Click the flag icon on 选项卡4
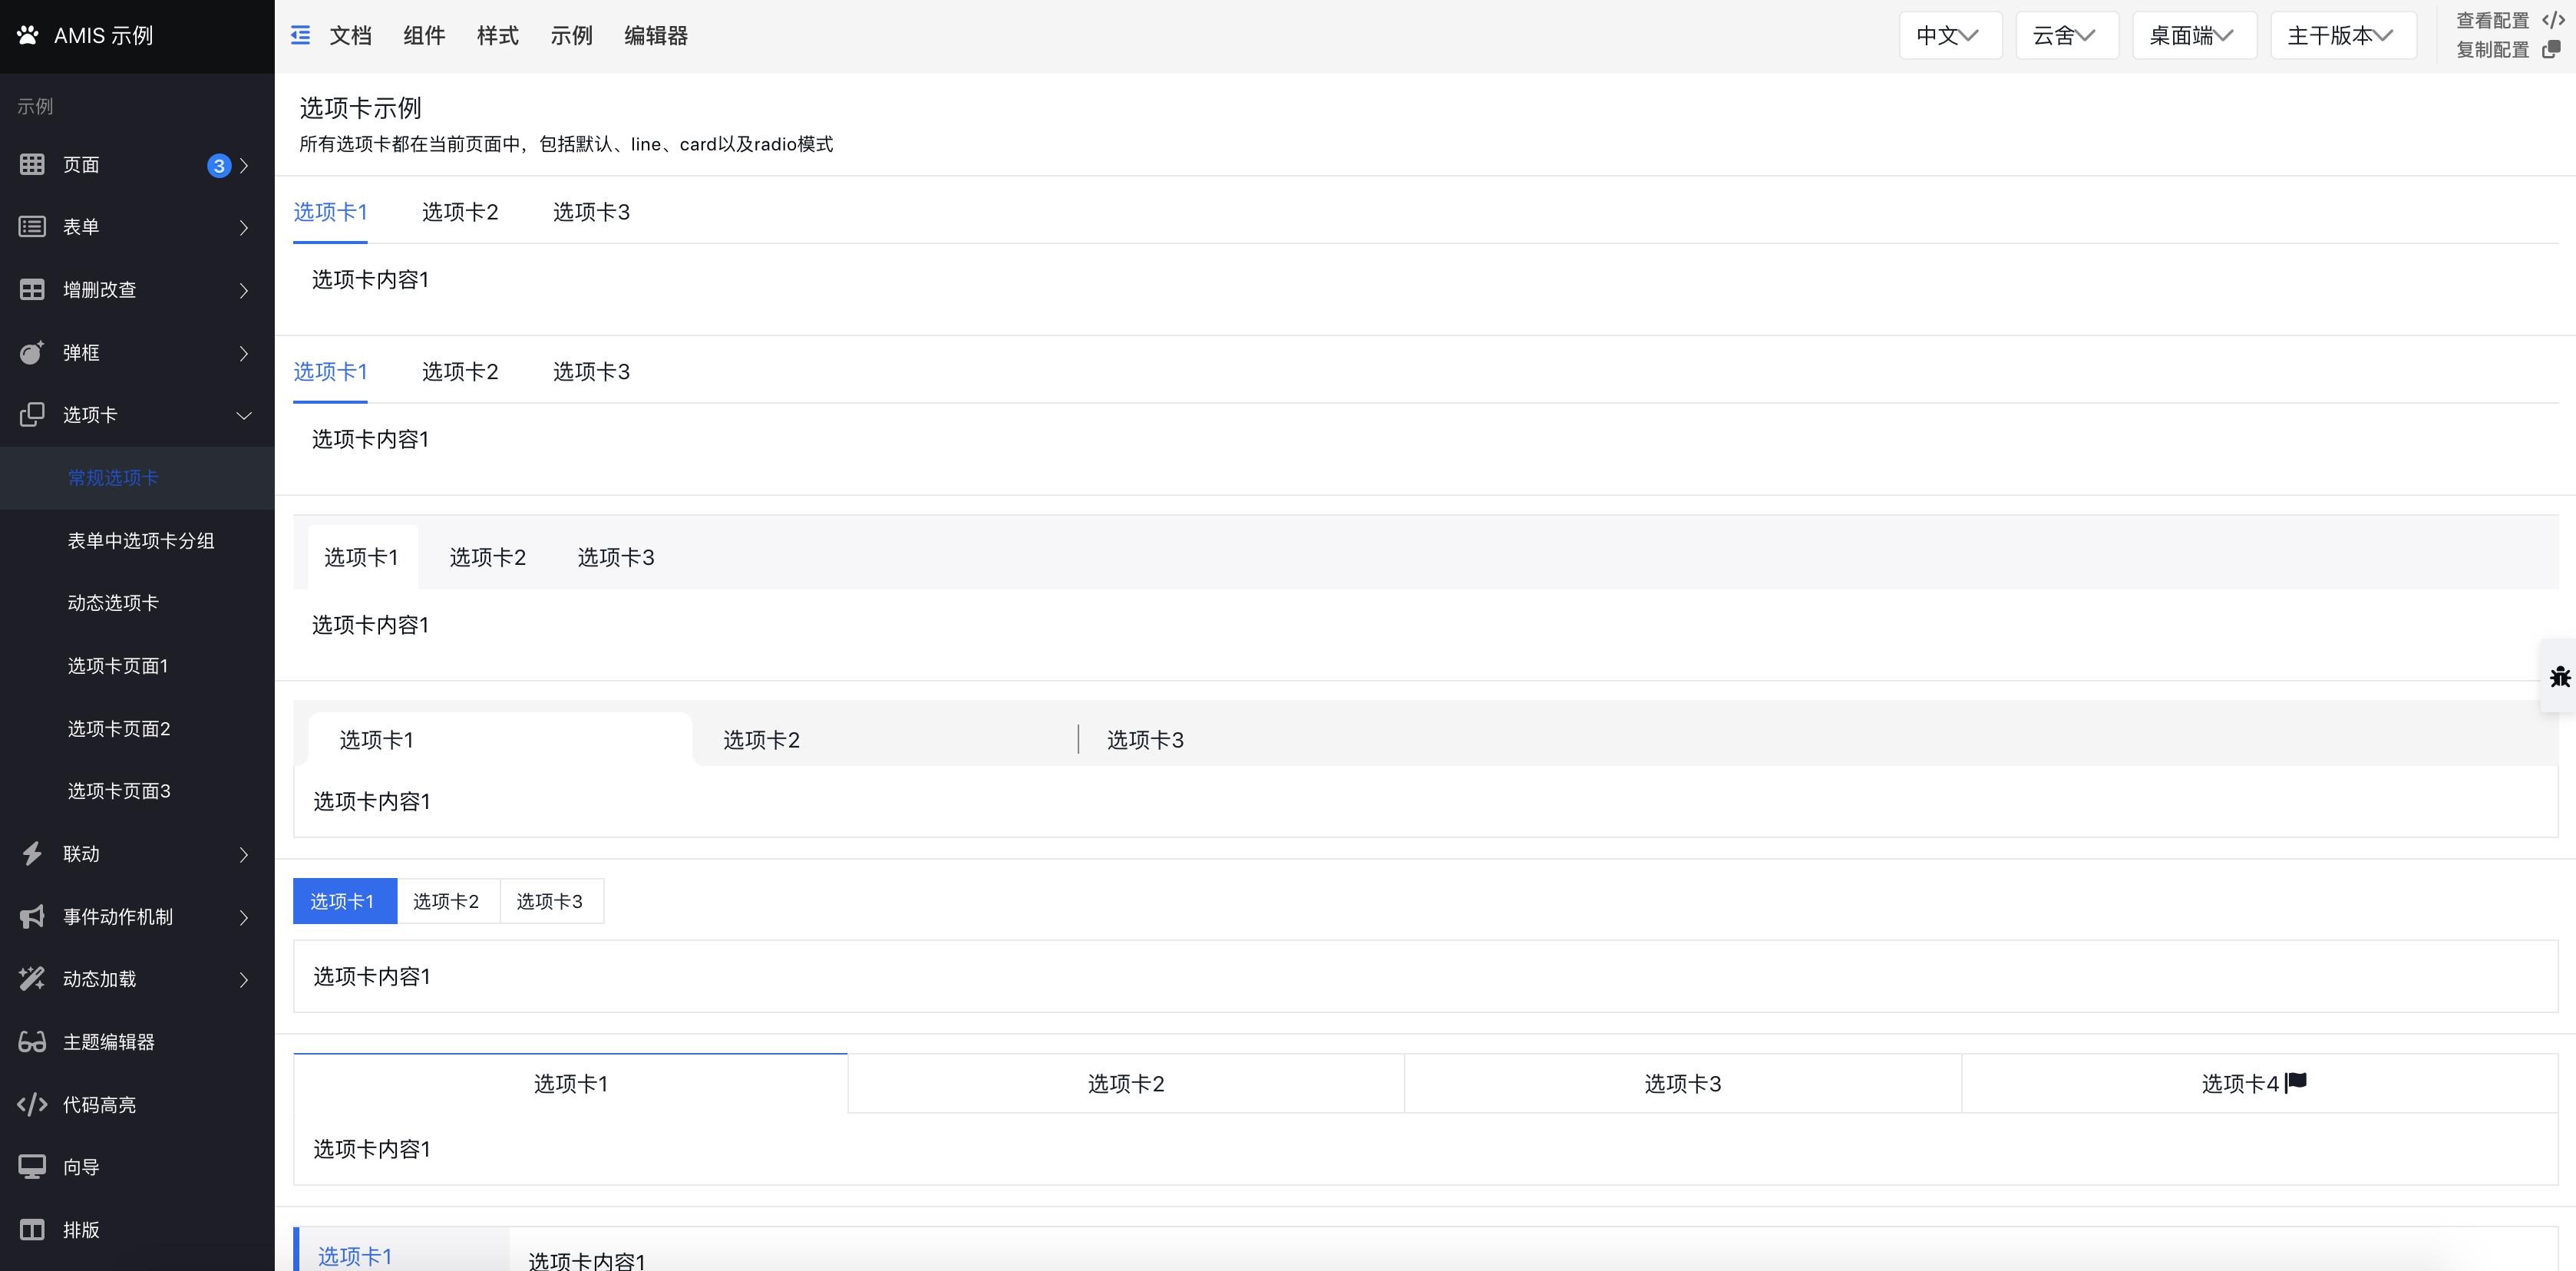The height and width of the screenshot is (1271, 2576). pos(2296,1082)
